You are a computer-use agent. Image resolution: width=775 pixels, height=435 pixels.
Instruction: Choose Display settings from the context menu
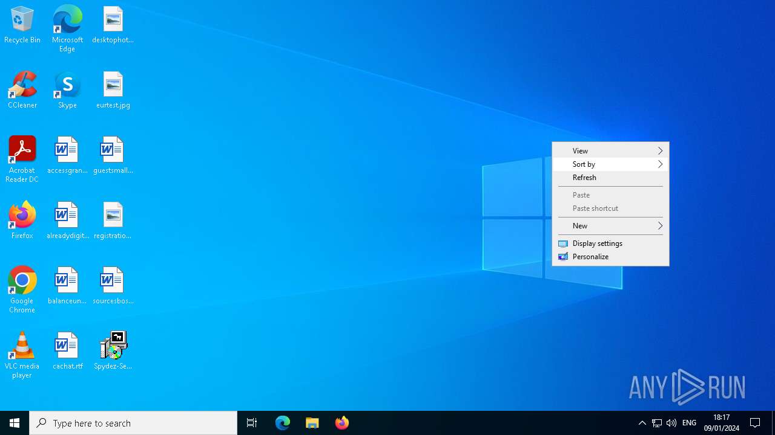pos(610,243)
